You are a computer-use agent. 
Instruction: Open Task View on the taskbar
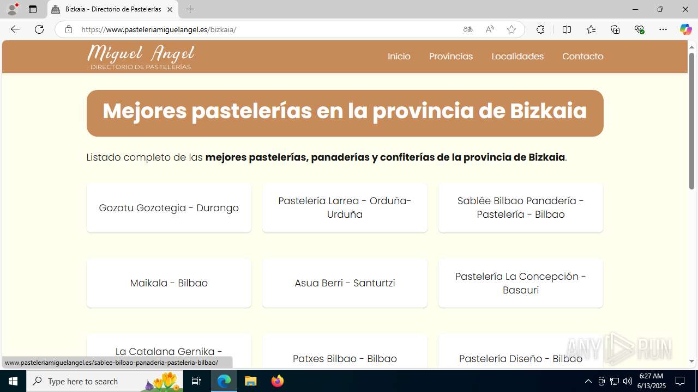click(196, 381)
